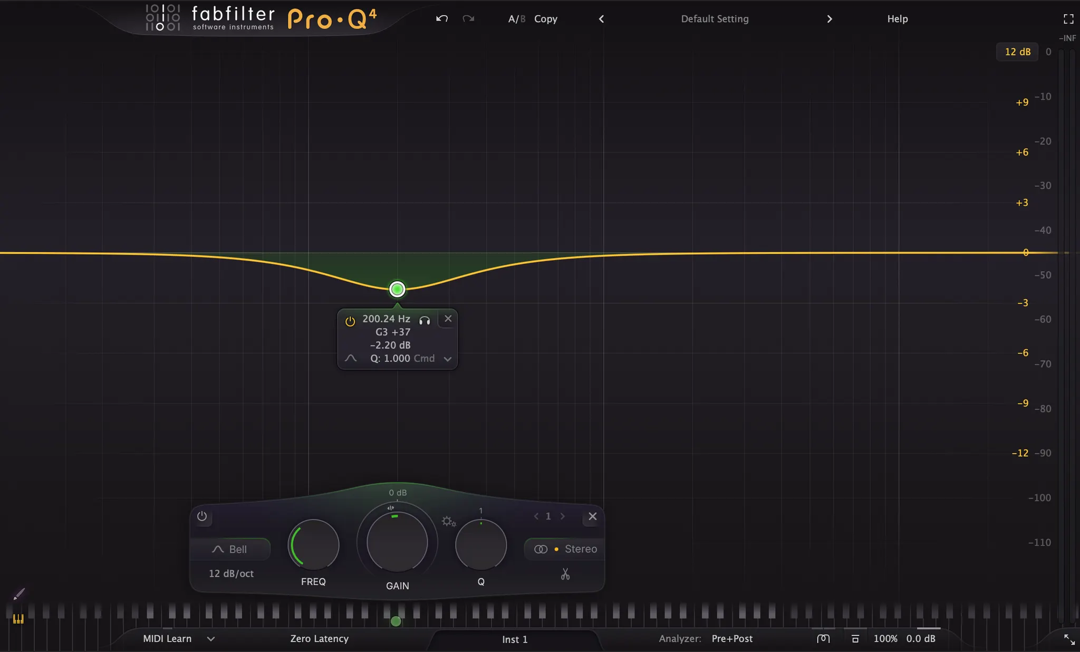Toggle the band bypass in the floating readout
Image resolution: width=1080 pixels, height=652 pixels.
pos(350,321)
